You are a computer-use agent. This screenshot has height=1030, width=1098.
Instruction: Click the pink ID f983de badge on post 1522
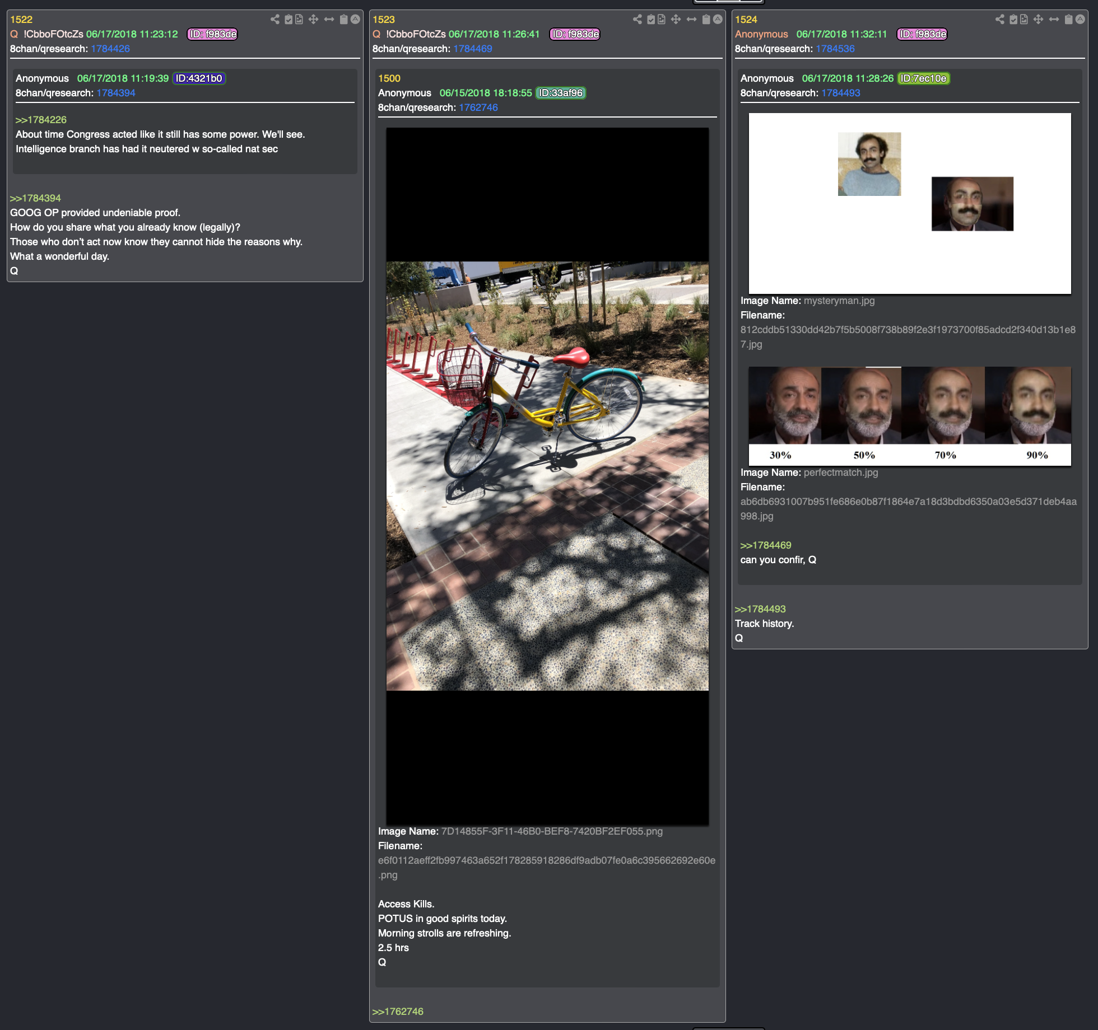[x=212, y=34]
